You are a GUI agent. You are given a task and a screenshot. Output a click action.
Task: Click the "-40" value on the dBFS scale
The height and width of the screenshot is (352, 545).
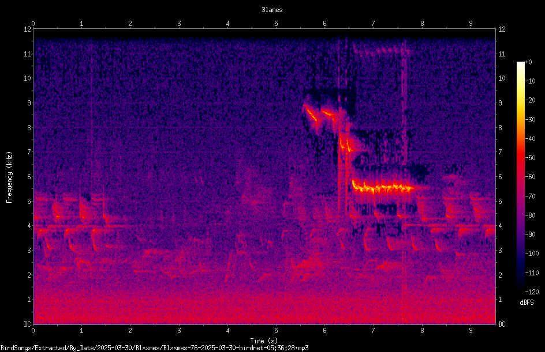pyautogui.click(x=531, y=139)
